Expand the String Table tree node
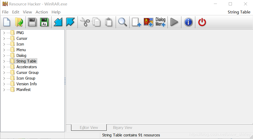This screenshot has height=139, width=253. click(4, 61)
